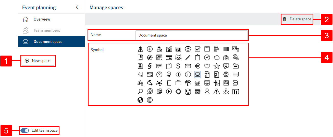Choose the highlighted inbox tray symbol
333x137 pixels.
point(198,74)
